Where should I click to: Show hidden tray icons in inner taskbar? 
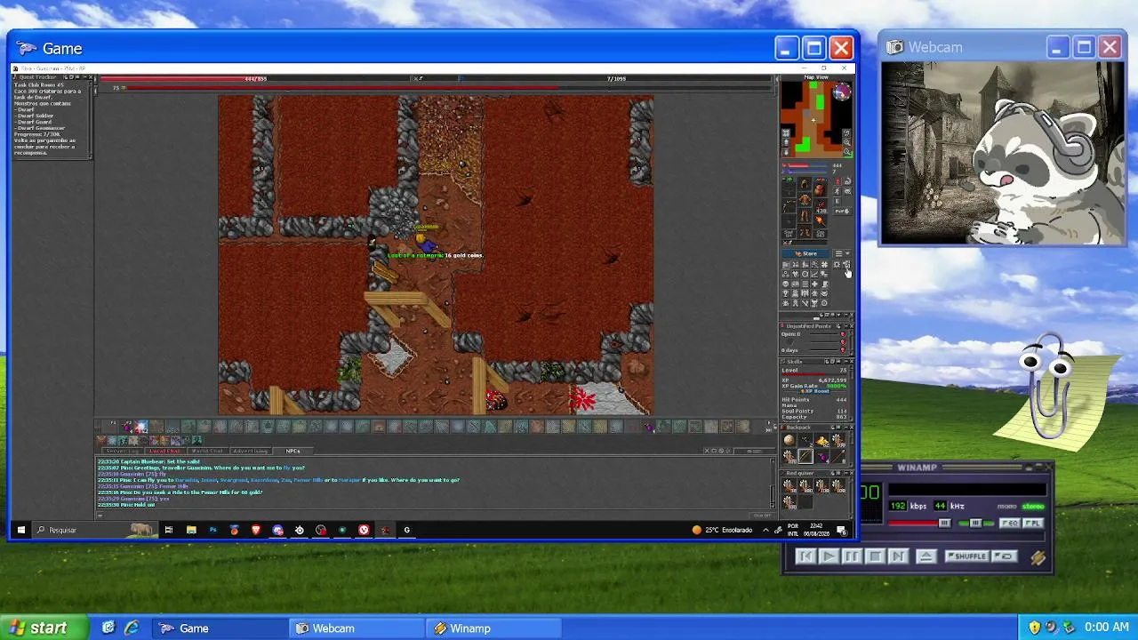pyautogui.click(x=765, y=530)
